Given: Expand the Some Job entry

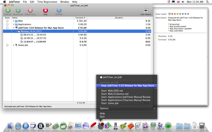Looking at the screenshot, I should tap(14, 45).
